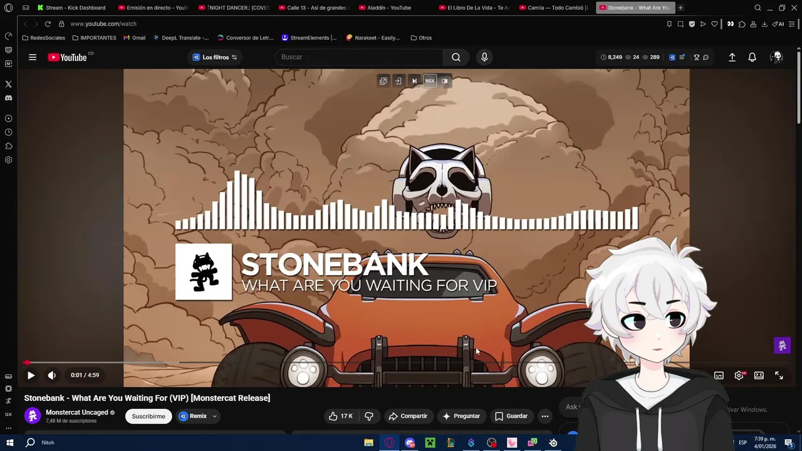
Task: Subscribe with the Suscribirme button
Action: tap(148, 416)
